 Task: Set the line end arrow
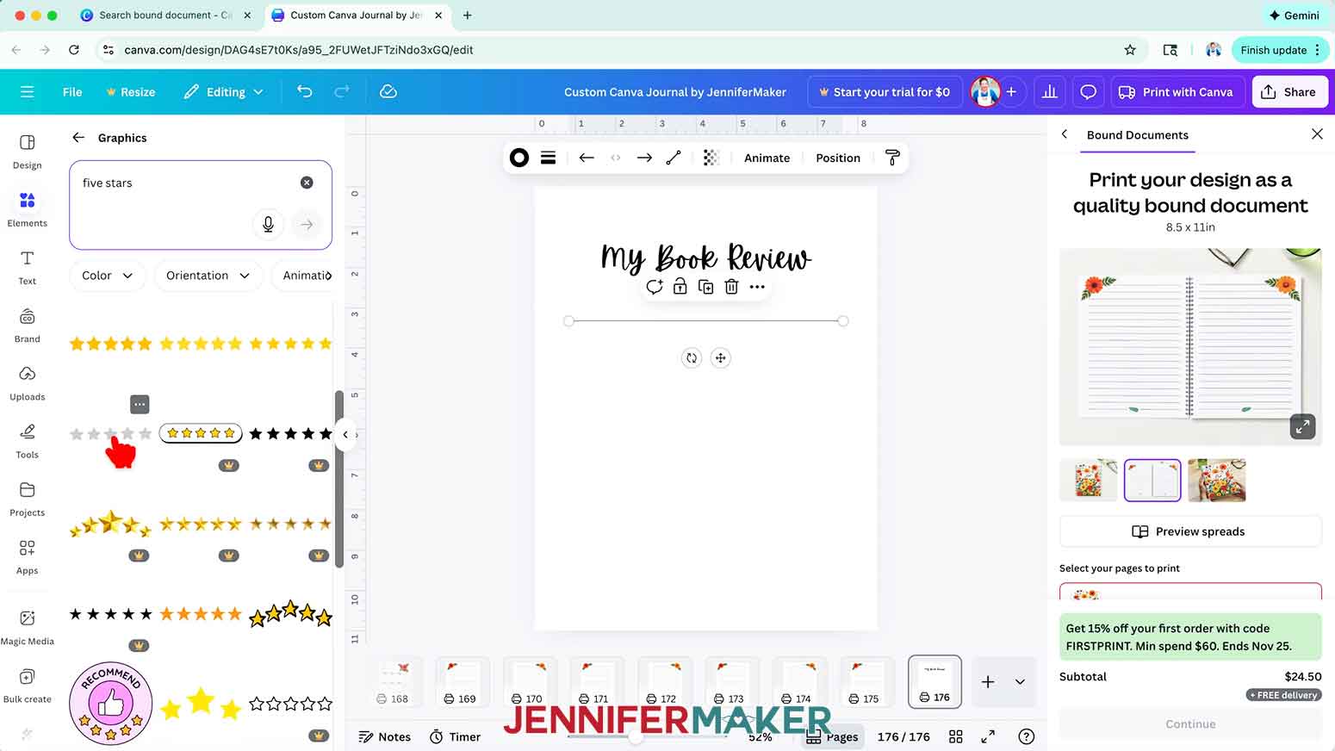(644, 158)
